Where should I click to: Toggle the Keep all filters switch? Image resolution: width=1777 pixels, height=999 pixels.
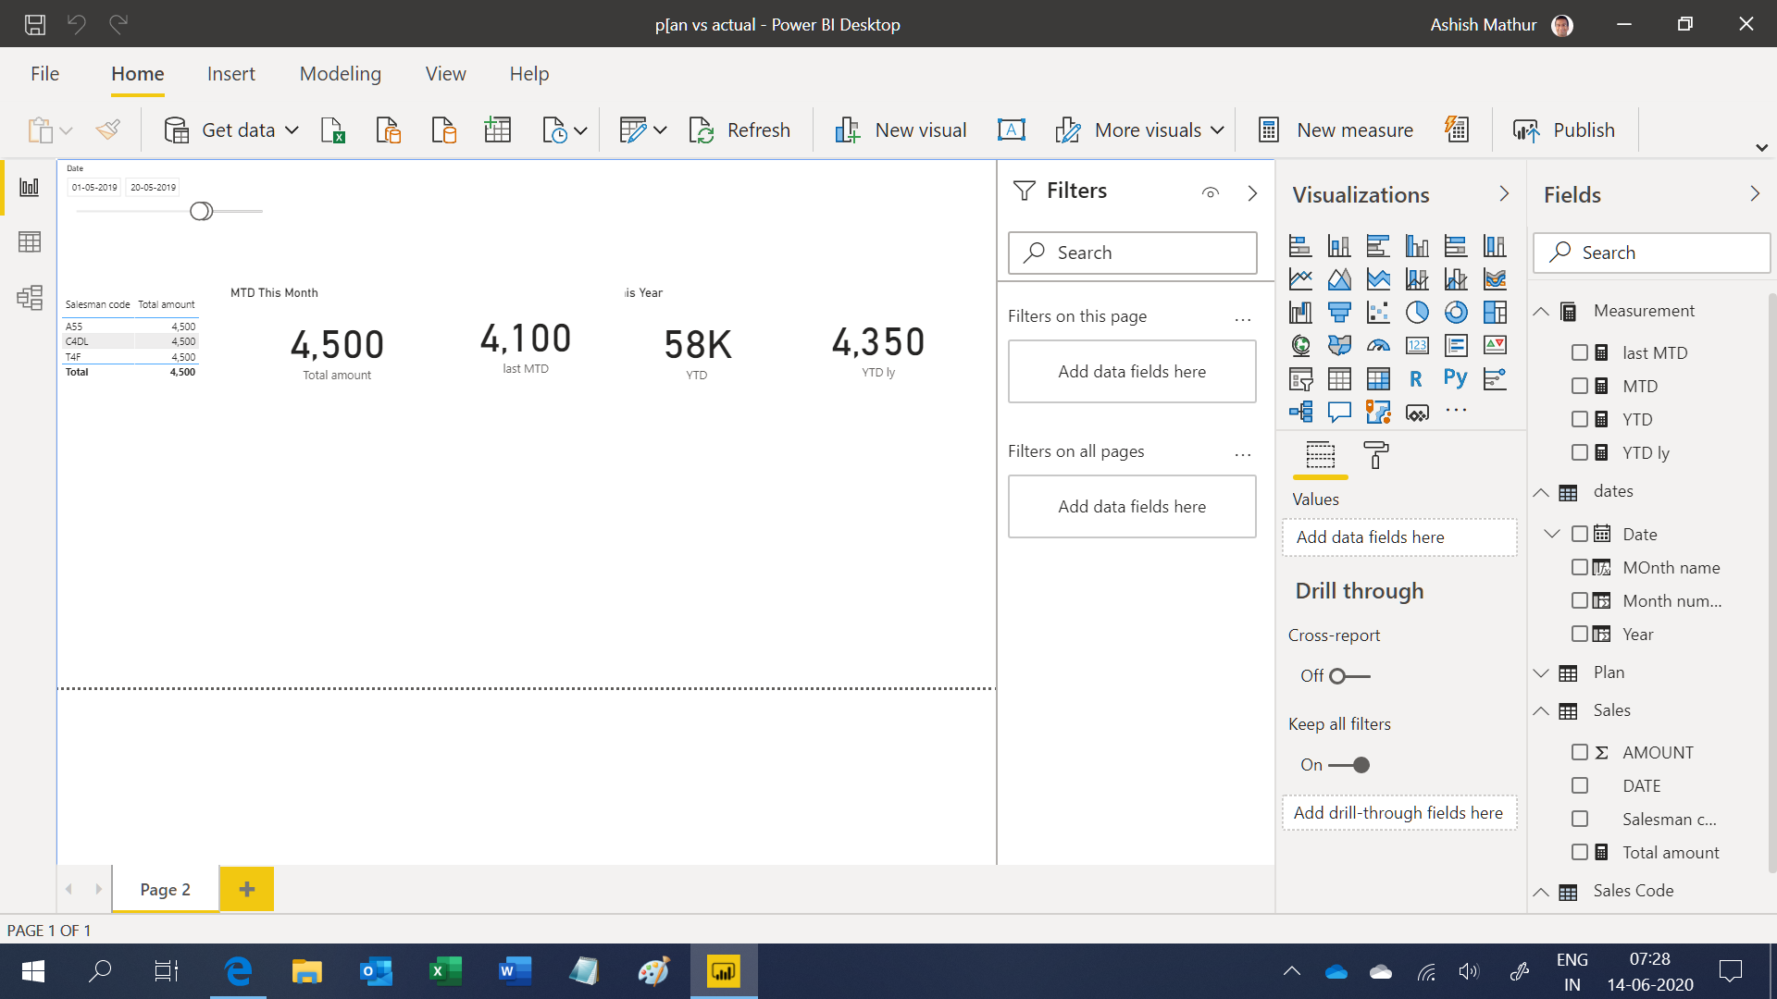click(1349, 765)
